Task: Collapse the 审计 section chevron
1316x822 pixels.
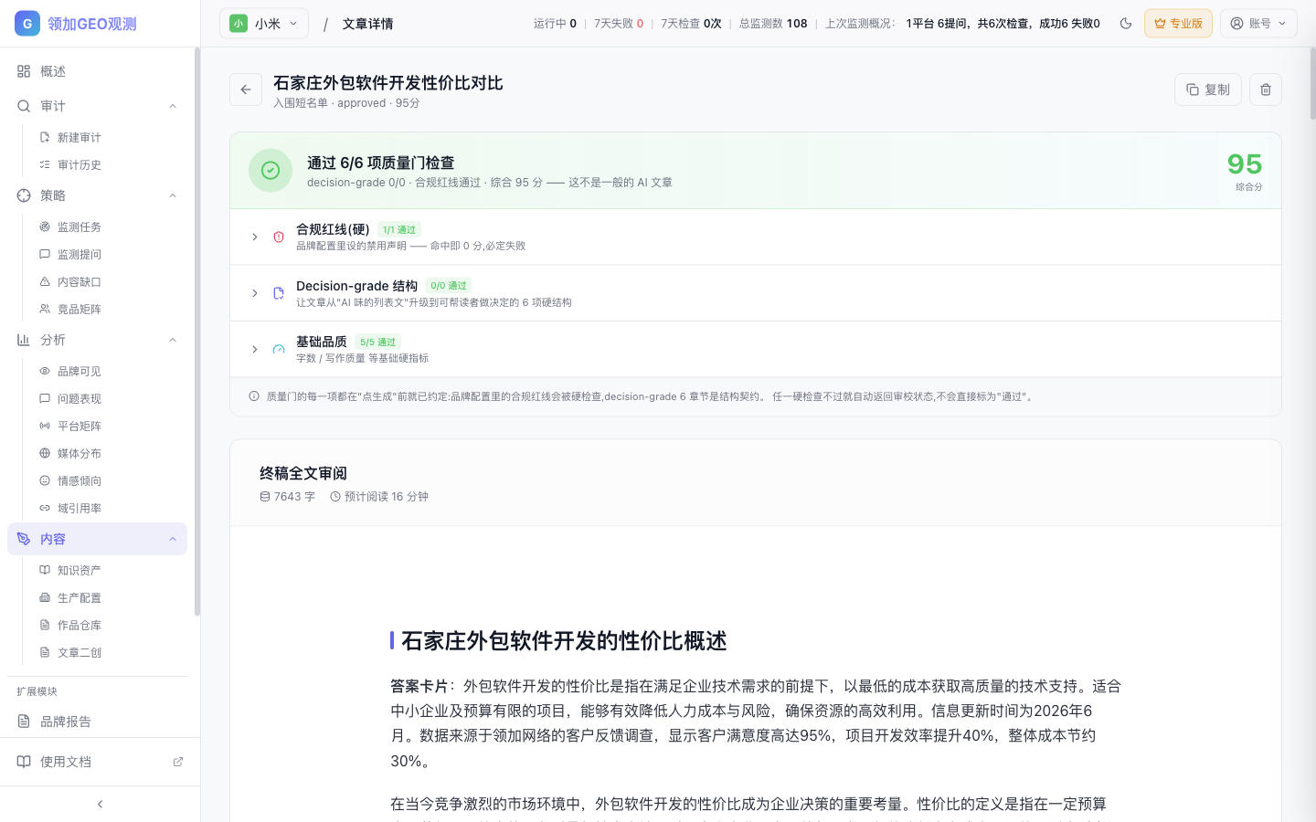Action: click(x=173, y=106)
